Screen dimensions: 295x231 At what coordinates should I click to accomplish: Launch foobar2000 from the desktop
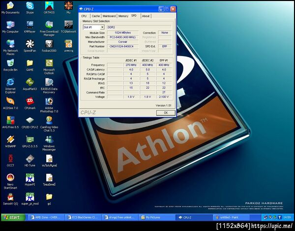click(x=49, y=46)
